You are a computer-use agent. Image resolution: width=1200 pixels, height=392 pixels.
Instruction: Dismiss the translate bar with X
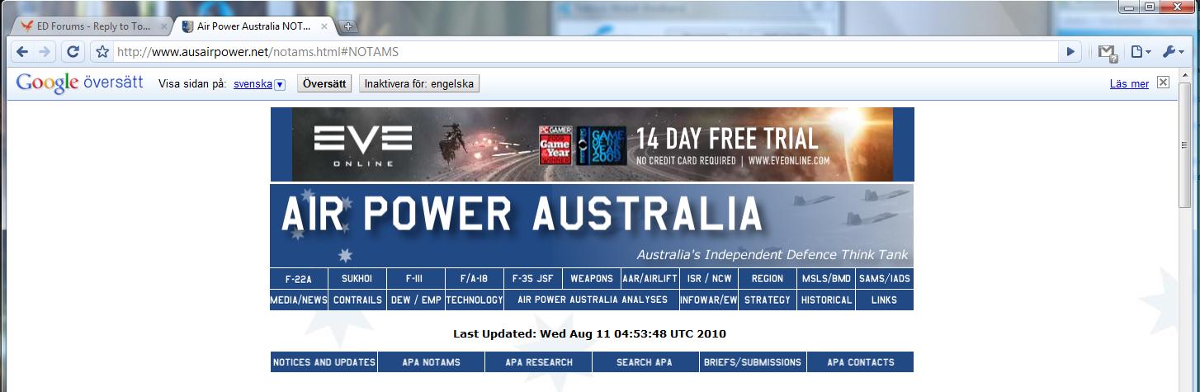(x=1164, y=83)
